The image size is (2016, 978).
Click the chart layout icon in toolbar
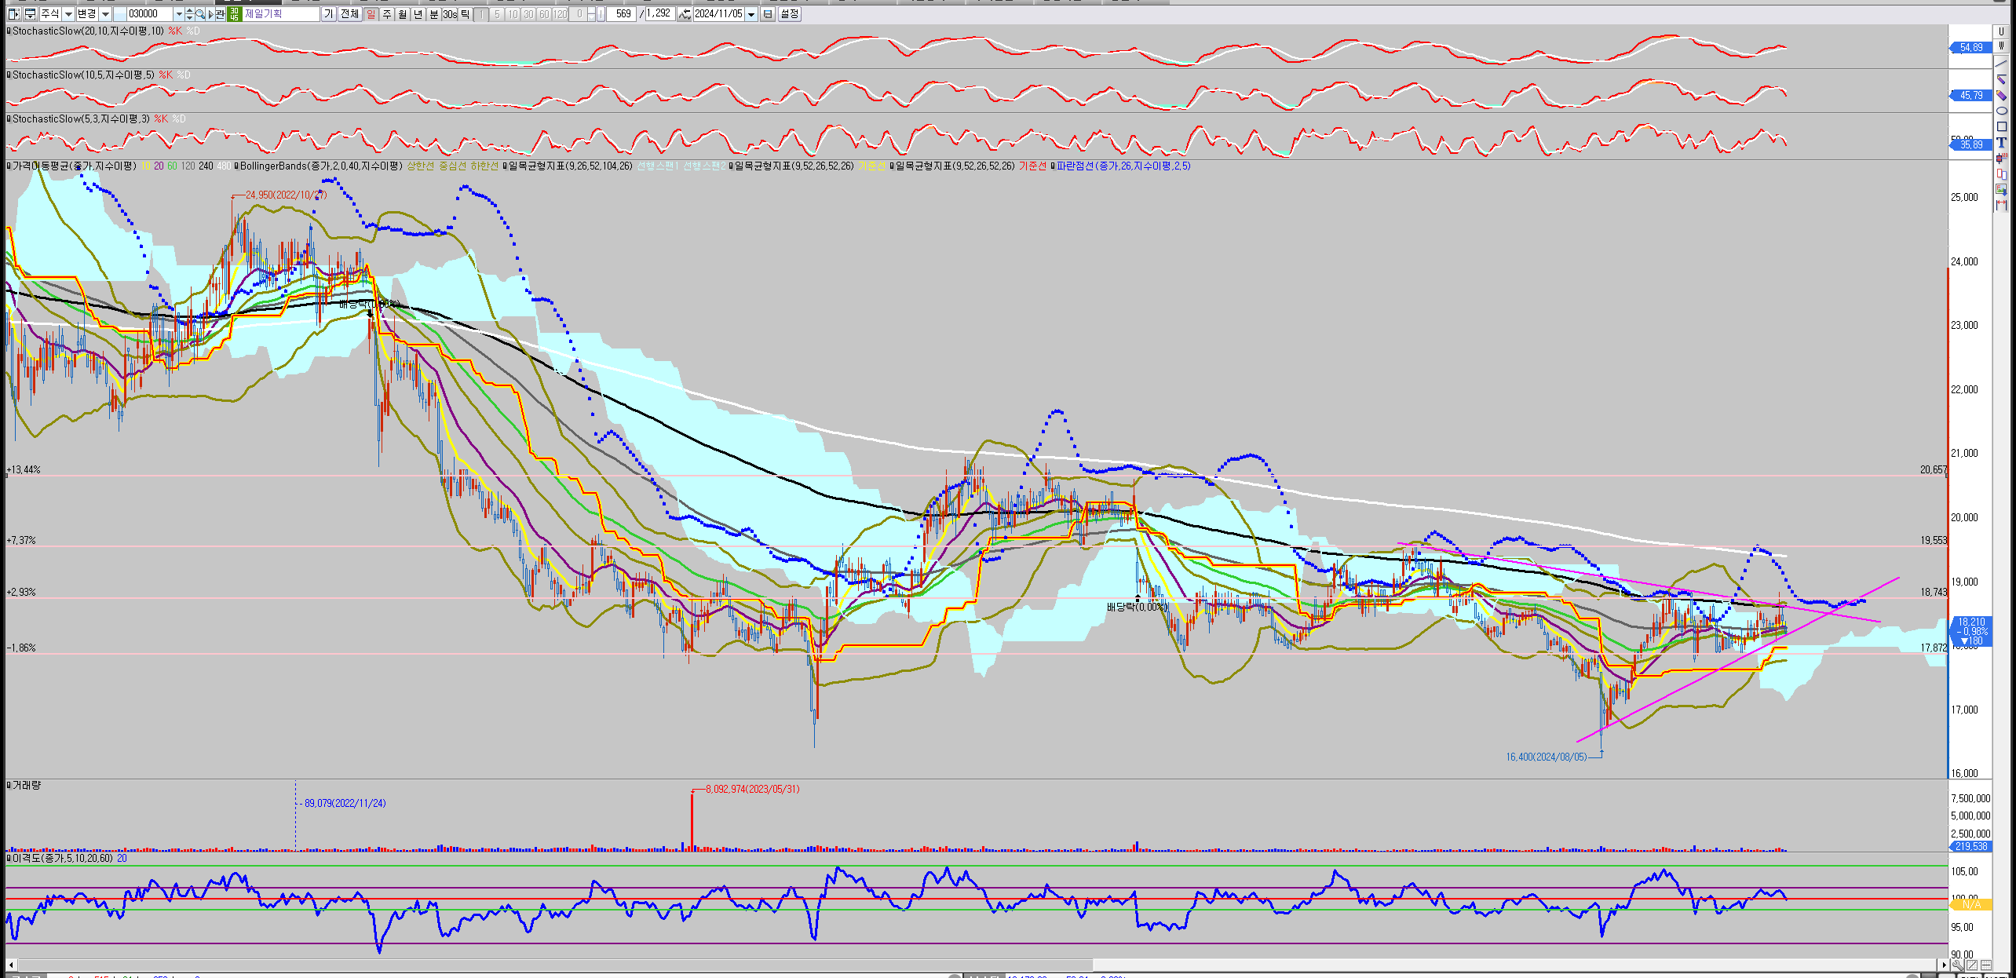[30, 13]
